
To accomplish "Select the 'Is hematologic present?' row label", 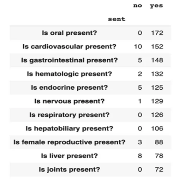I will 70,74.
